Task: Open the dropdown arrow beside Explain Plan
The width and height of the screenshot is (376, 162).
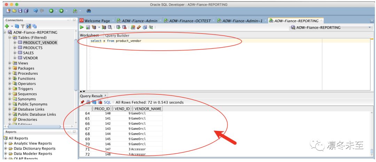Action: pyautogui.click(x=99, y=27)
